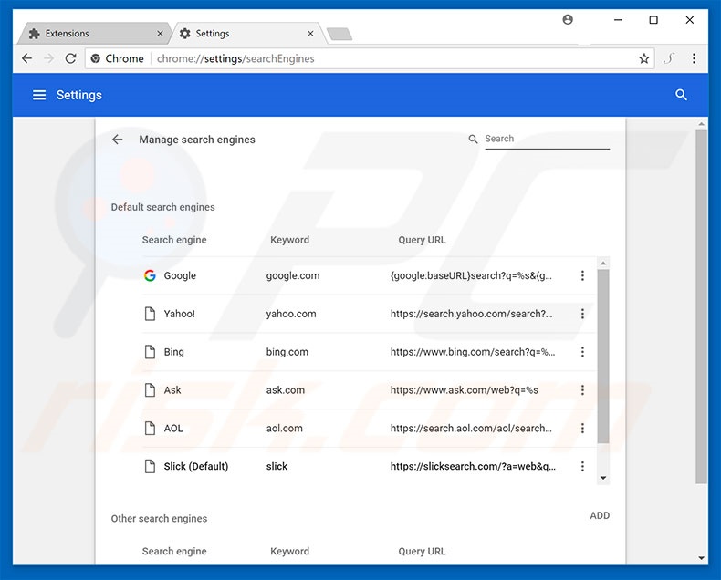This screenshot has width=721, height=580.
Task: Click the www.ask.com query URL
Action: [464, 390]
